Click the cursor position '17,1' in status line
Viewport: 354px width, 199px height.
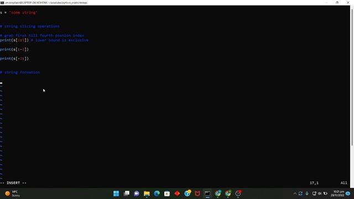click(x=314, y=183)
